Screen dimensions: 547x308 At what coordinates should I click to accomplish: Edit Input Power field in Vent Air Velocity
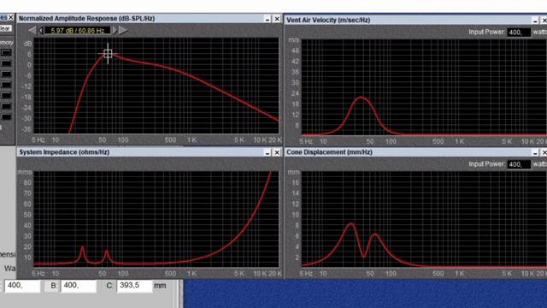519,33
